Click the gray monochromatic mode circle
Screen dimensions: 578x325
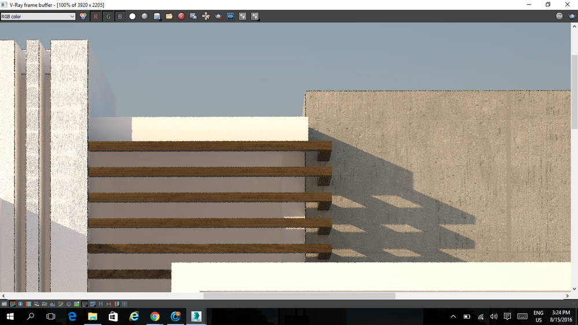145,17
